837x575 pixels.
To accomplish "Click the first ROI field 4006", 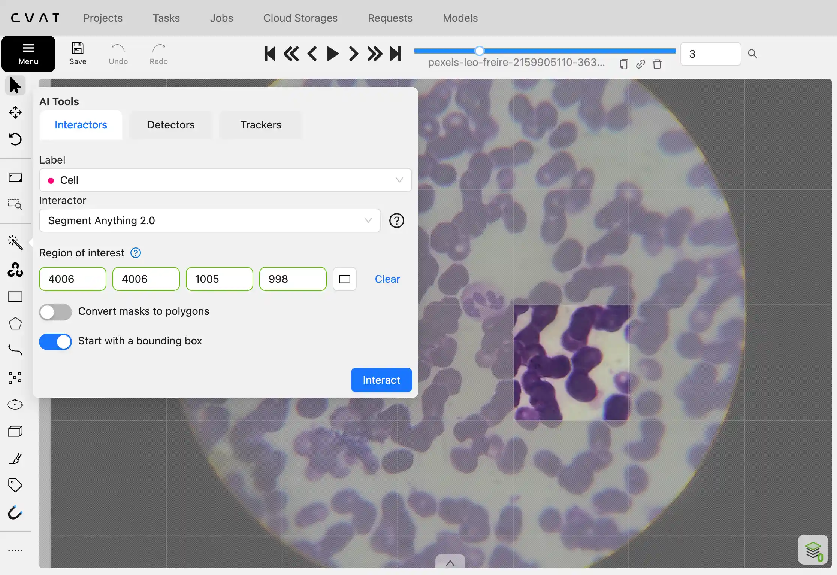I will 73,279.
